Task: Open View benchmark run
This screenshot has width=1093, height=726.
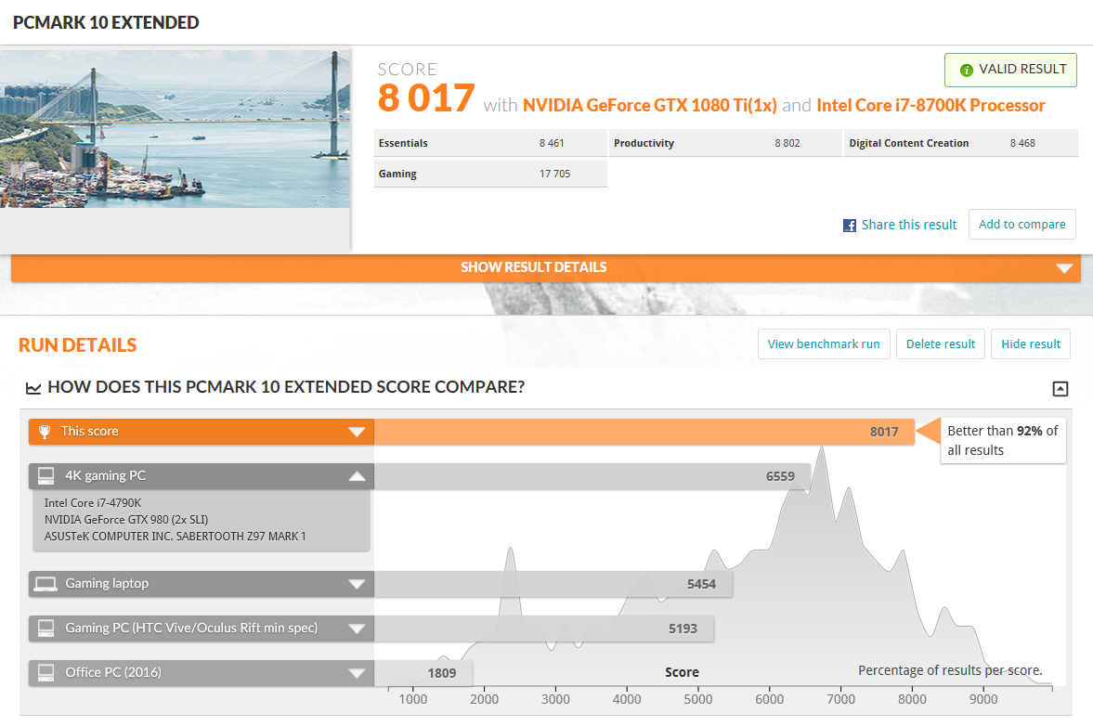Action: (824, 344)
